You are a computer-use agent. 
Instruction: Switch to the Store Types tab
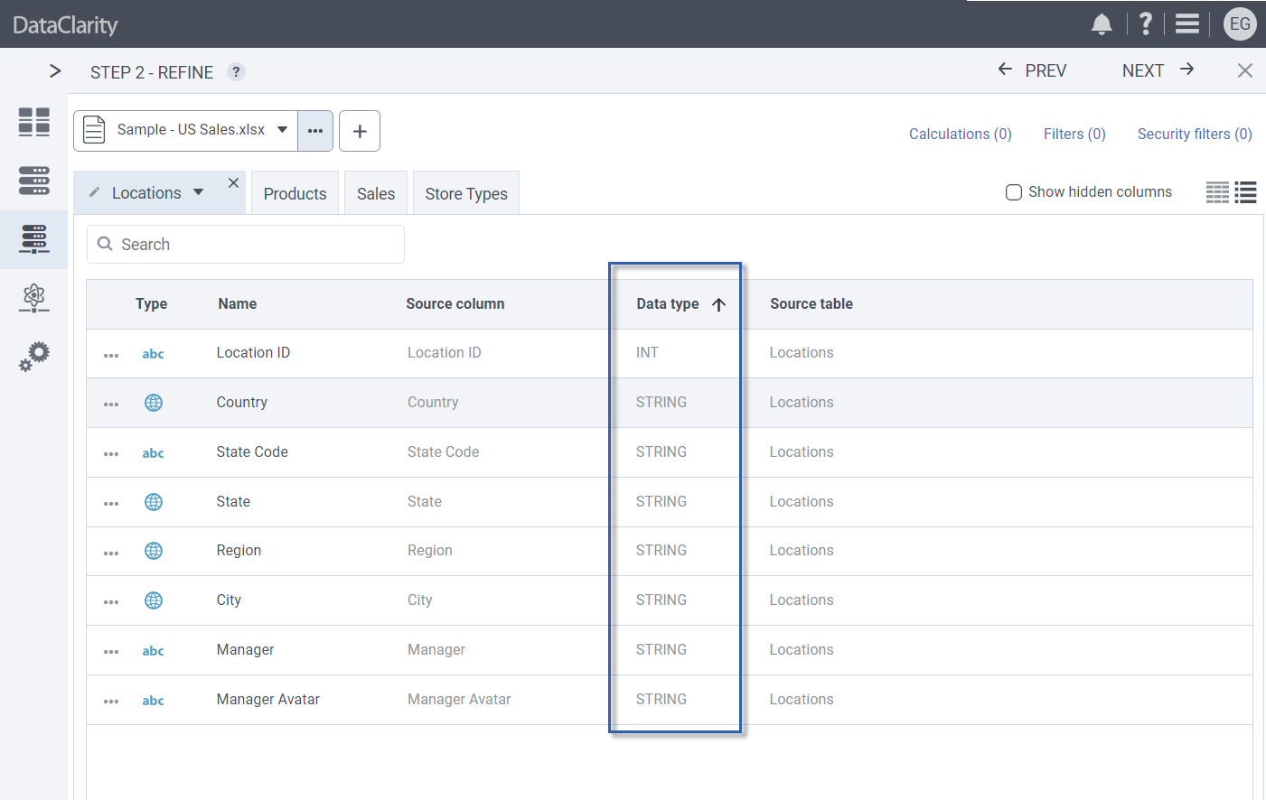pos(466,193)
